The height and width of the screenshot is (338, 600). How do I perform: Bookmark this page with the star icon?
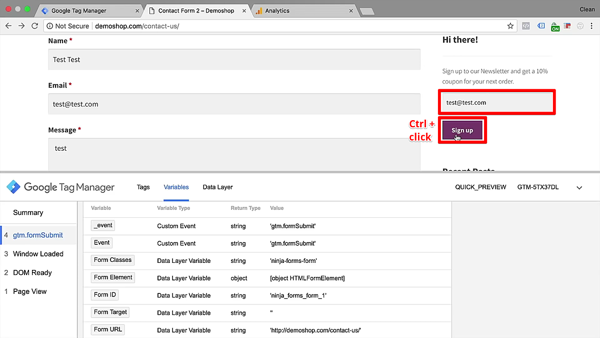(510, 26)
